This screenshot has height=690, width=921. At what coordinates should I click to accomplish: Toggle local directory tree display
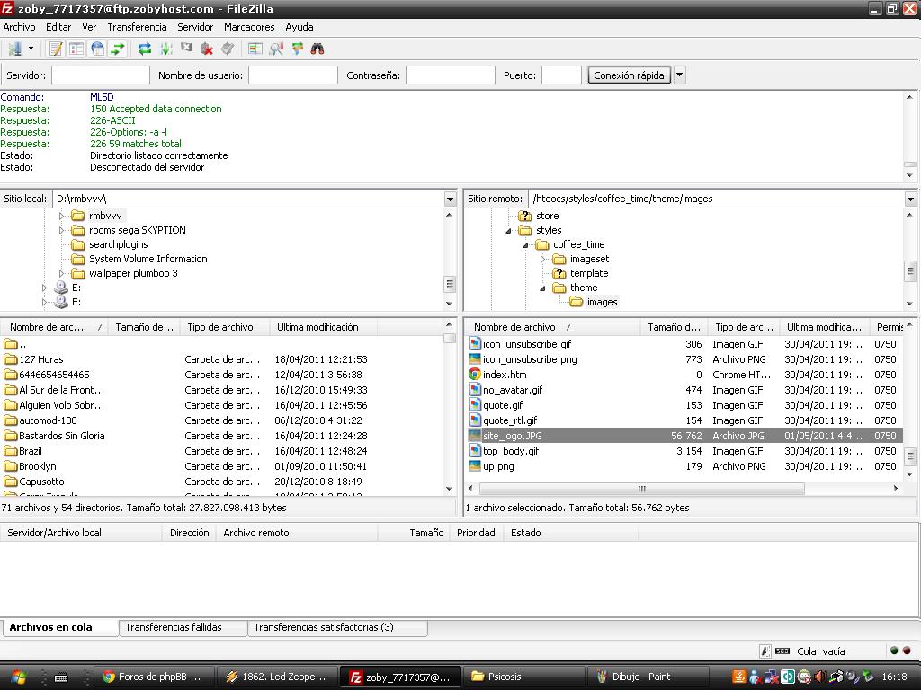pyautogui.click(x=76, y=49)
